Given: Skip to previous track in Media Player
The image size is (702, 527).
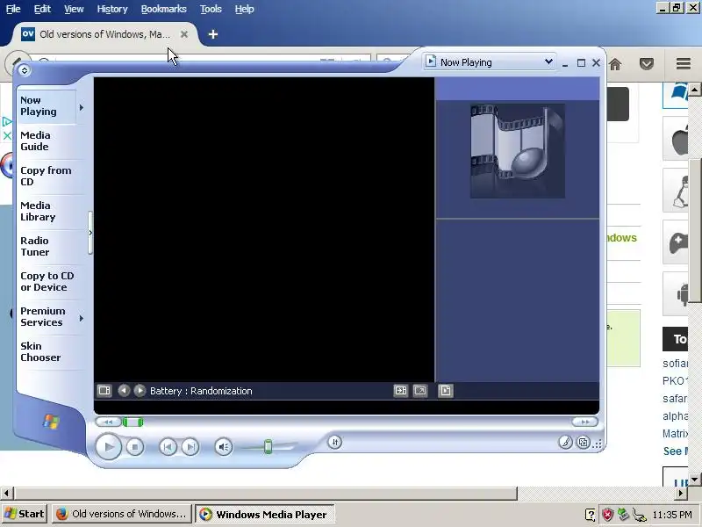Looking at the screenshot, I should [x=168, y=447].
